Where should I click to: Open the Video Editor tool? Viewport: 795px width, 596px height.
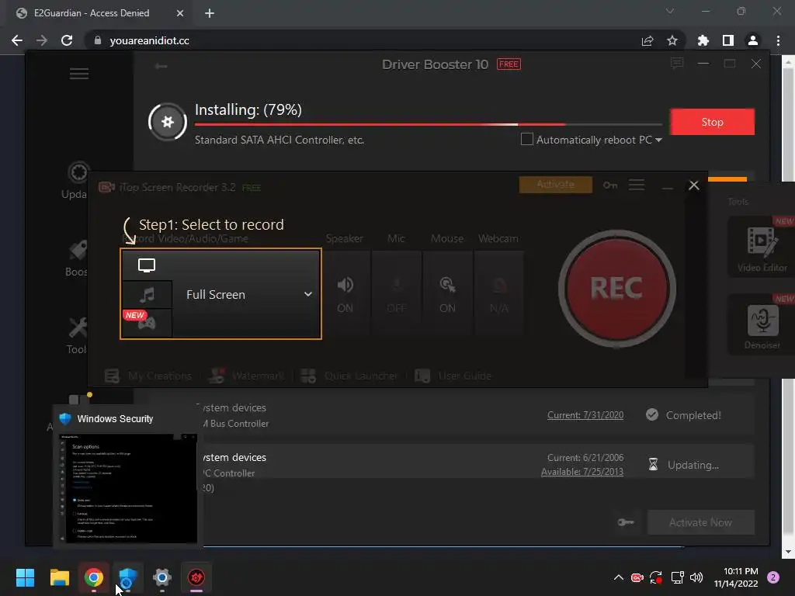click(762, 247)
